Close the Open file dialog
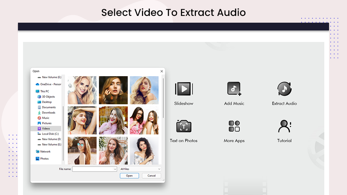The height and width of the screenshot is (195, 347). point(162,71)
